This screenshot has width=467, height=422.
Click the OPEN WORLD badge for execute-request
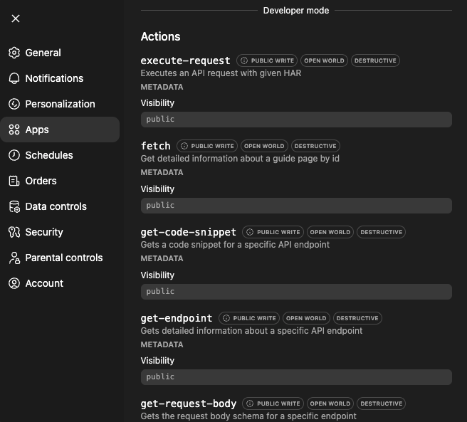point(324,60)
